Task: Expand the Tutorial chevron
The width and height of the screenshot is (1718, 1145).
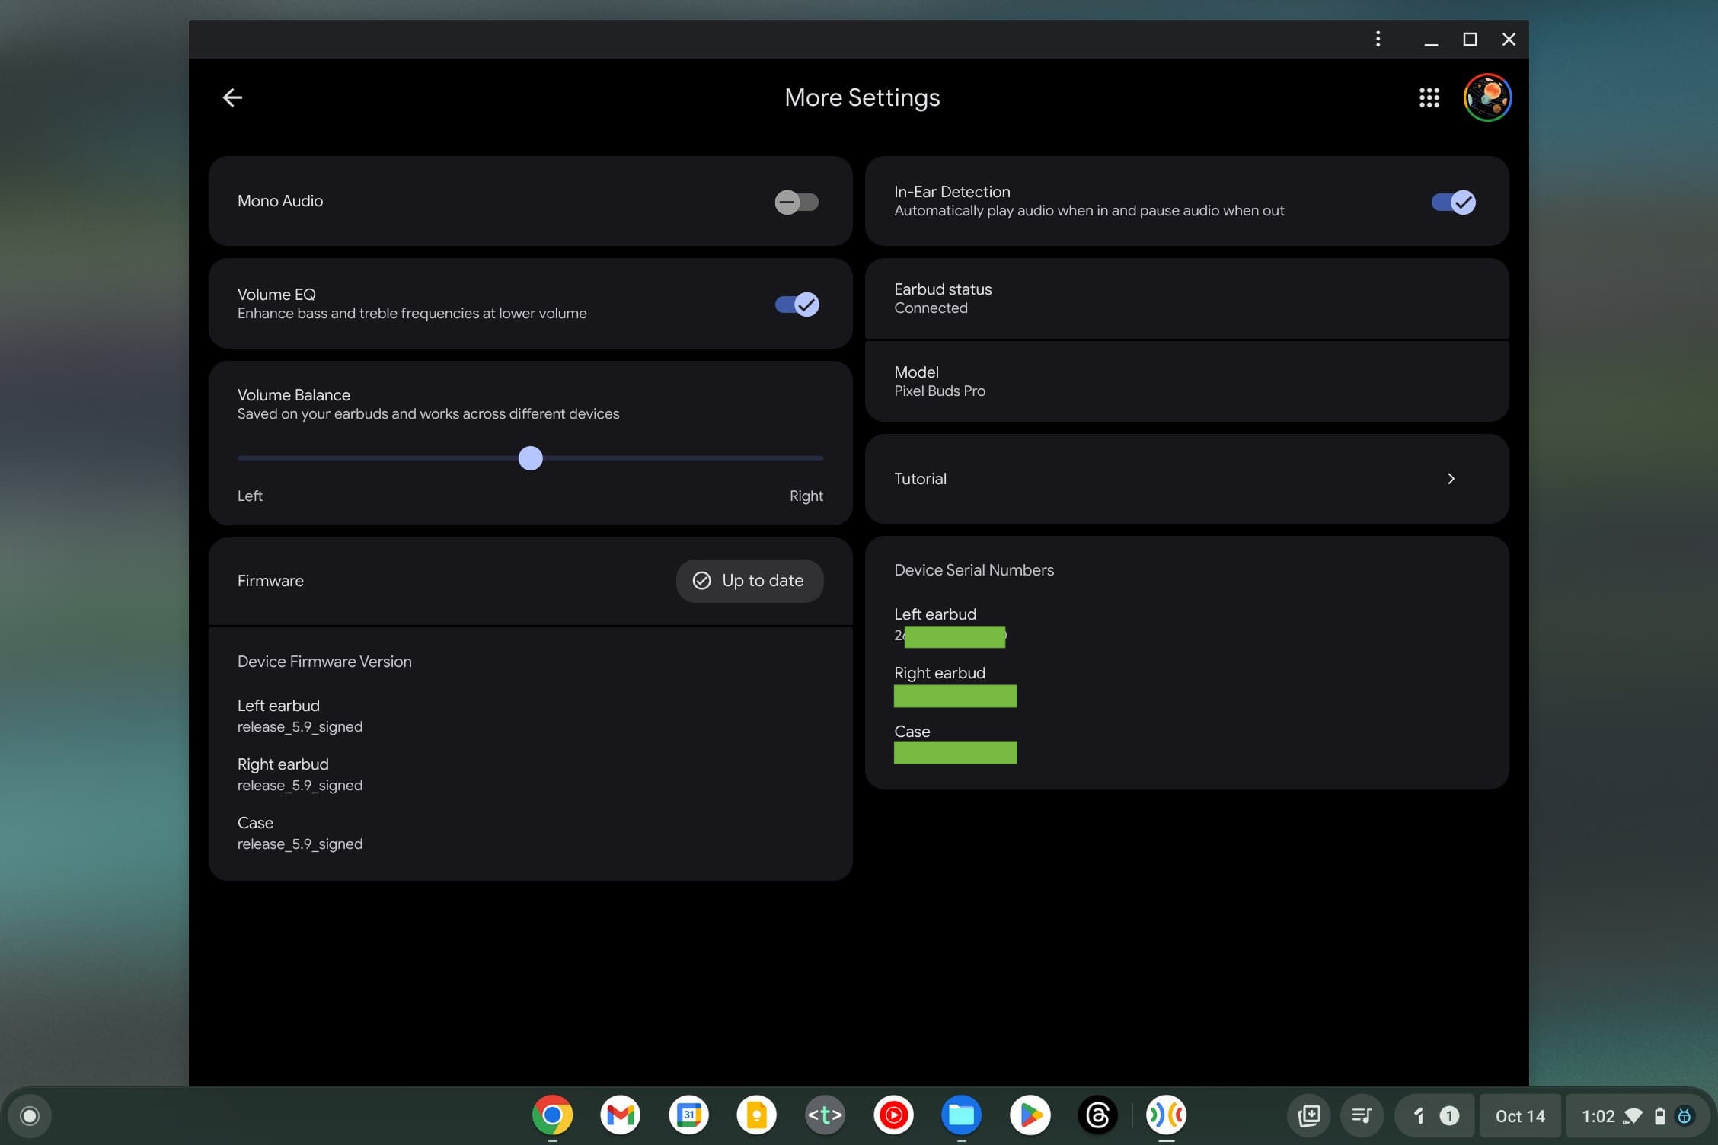Action: [x=1450, y=479]
